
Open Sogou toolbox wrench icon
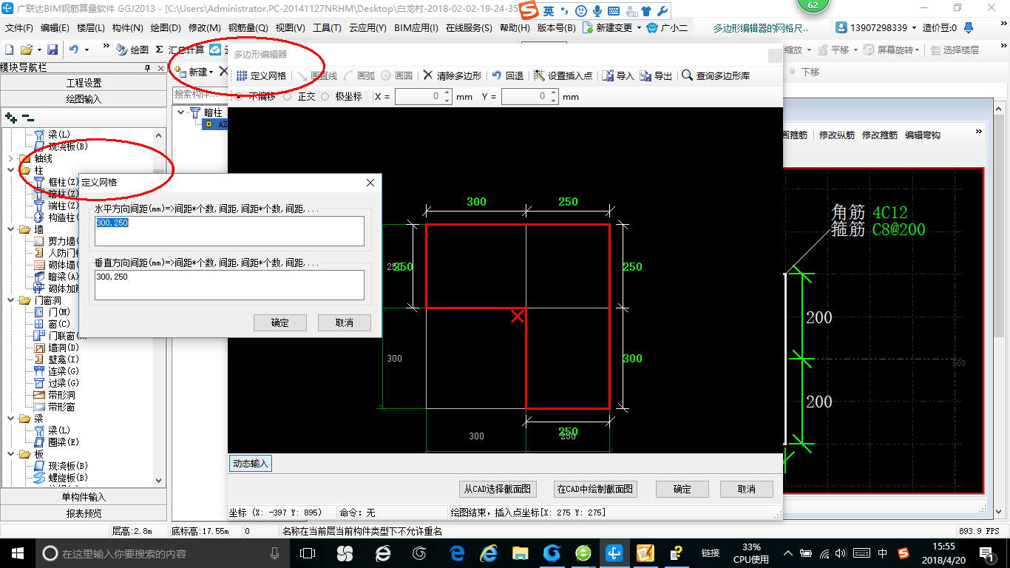tap(662, 11)
